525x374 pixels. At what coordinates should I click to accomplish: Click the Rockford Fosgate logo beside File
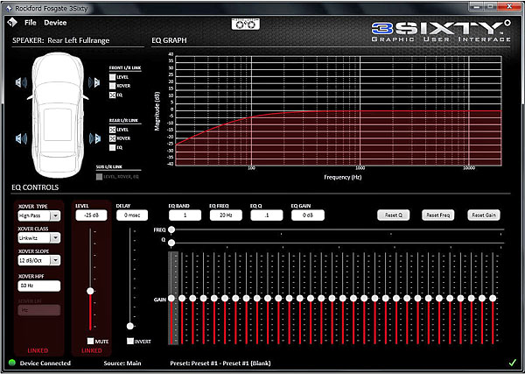(12, 23)
